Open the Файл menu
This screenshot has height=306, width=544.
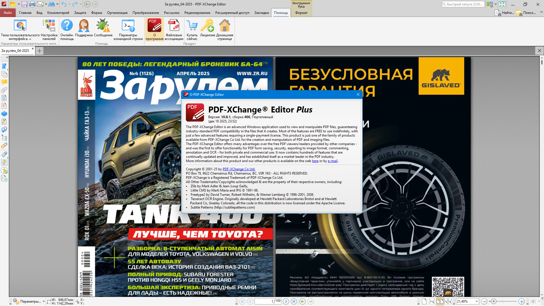(8, 13)
